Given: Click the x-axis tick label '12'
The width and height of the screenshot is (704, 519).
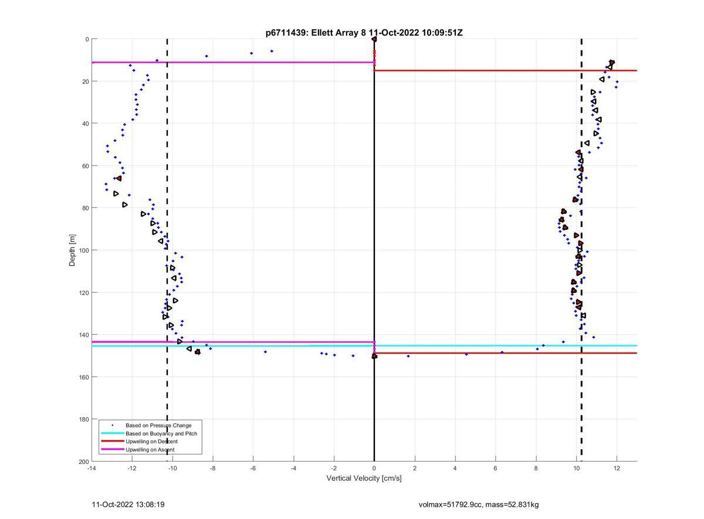Looking at the screenshot, I should 617,469.
